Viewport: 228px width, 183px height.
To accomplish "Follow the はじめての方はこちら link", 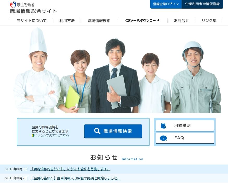I will [x=51, y=135].
